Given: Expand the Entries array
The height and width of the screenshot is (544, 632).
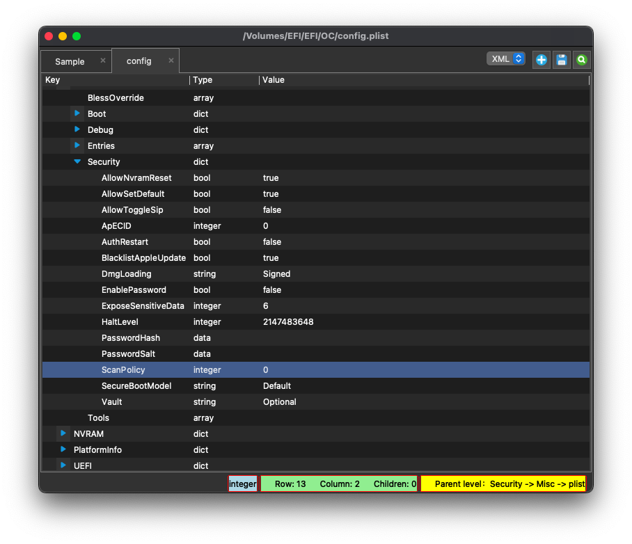Looking at the screenshot, I should point(77,145).
